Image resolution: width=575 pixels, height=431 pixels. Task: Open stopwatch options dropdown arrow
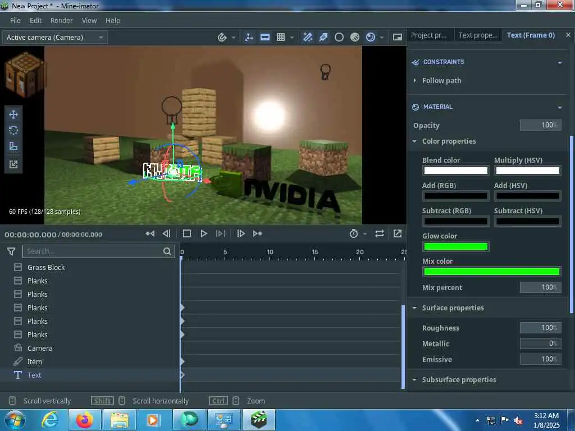[x=365, y=234]
